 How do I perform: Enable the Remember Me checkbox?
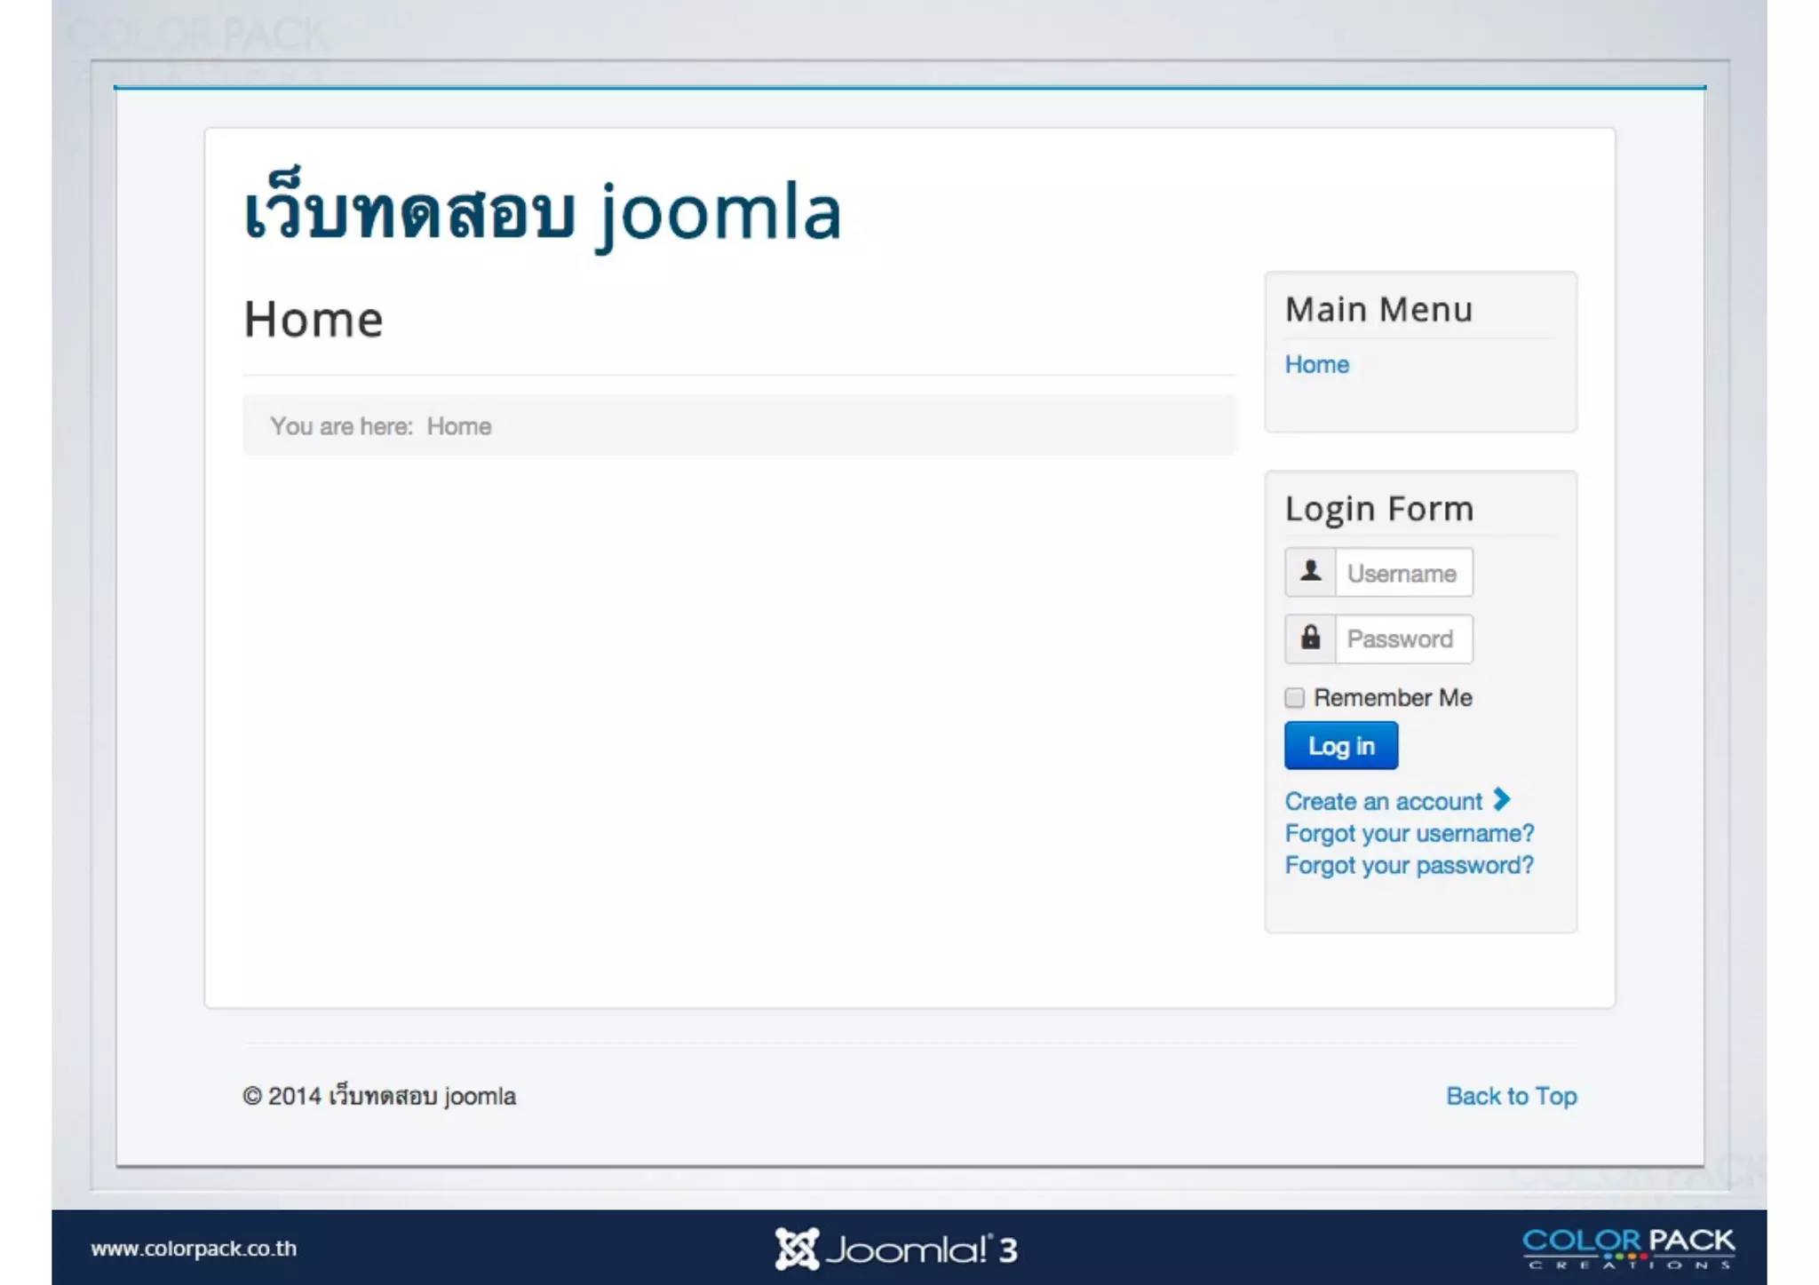(x=1295, y=698)
